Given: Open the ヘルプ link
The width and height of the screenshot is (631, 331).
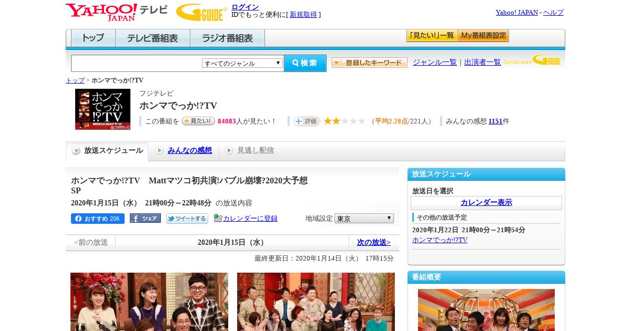Looking at the screenshot, I should (553, 13).
